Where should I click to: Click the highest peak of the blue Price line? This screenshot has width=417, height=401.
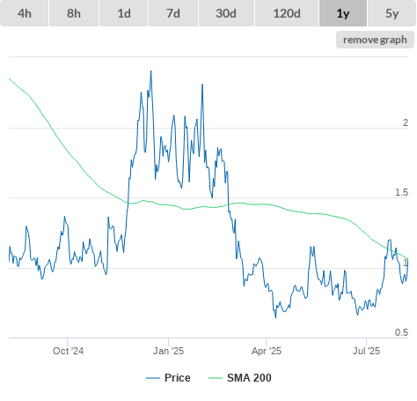pyautogui.click(x=151, y=71)
